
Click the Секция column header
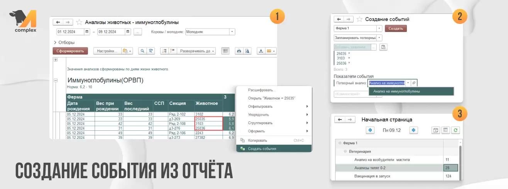[x=181, y=106]
